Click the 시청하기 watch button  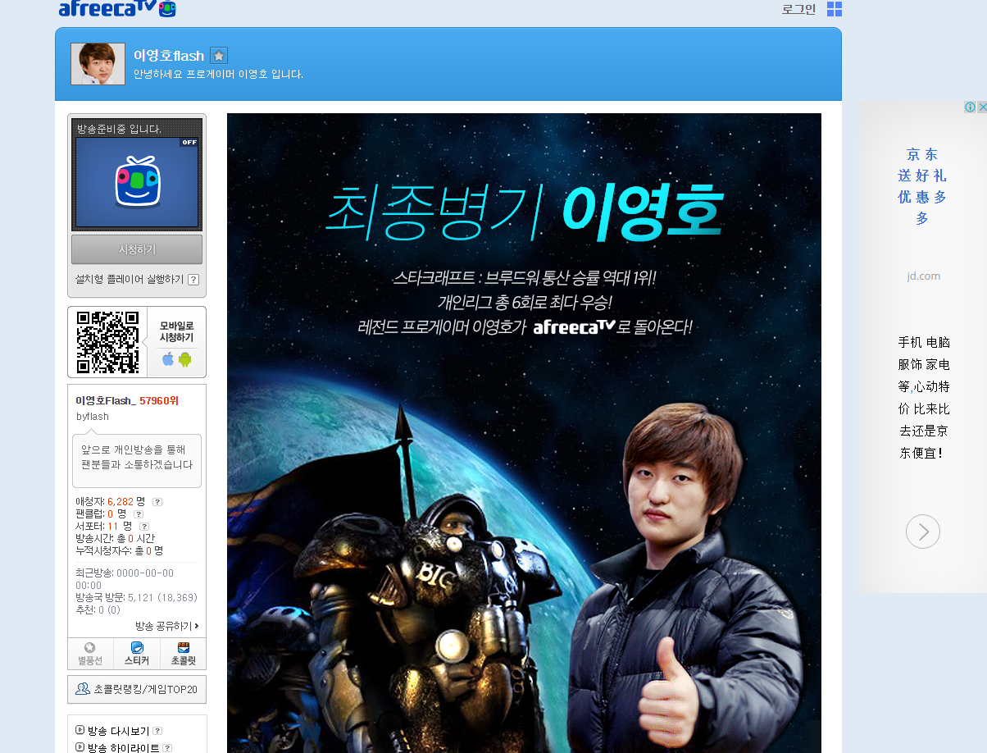[137, 249]
